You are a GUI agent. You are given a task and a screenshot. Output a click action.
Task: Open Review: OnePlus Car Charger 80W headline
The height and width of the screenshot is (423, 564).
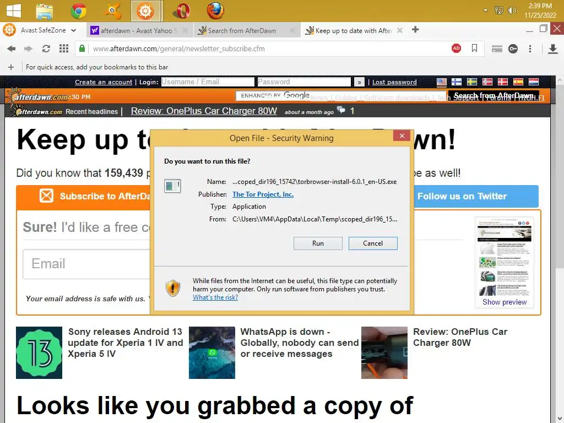[204, 111]
